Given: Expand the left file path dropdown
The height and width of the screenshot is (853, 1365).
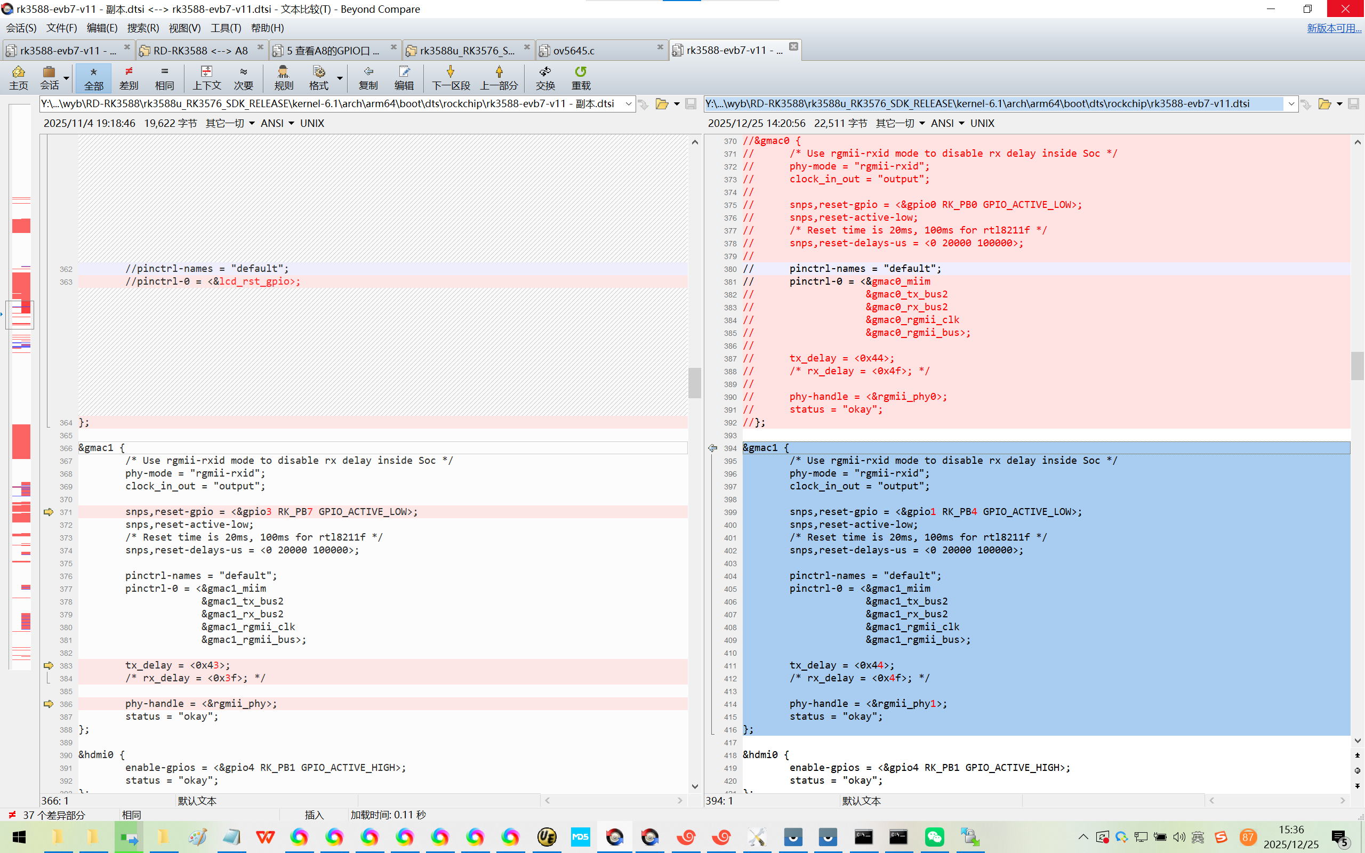Looking at the screenshot, I should [x=628, y=104].
